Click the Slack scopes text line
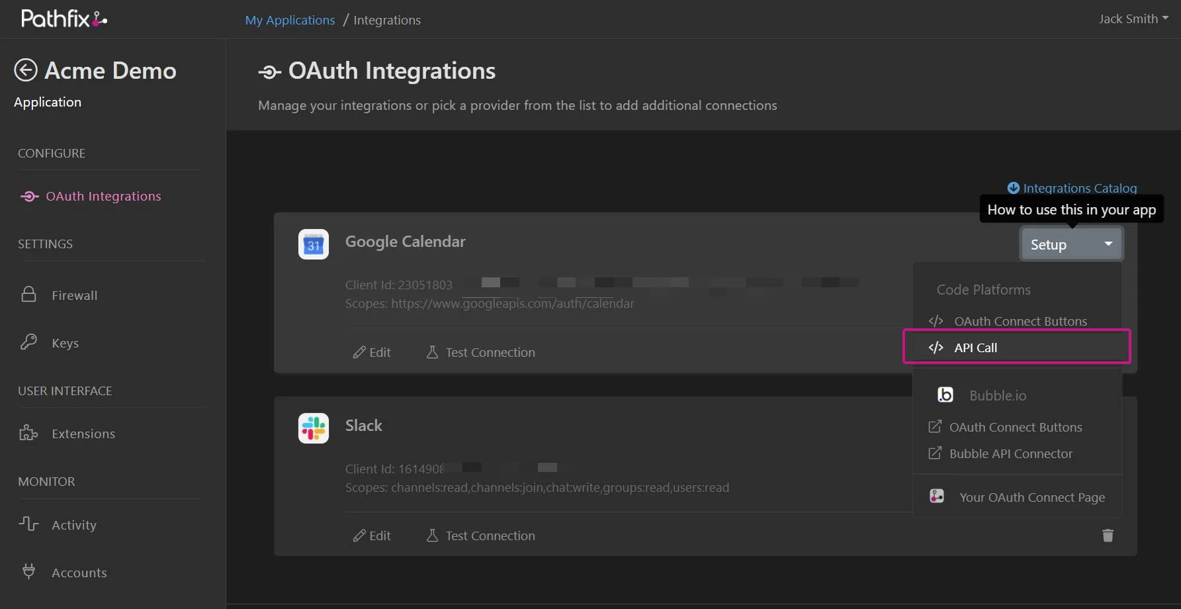Viewport: 1181px width, 609px height. pos(537,487)
